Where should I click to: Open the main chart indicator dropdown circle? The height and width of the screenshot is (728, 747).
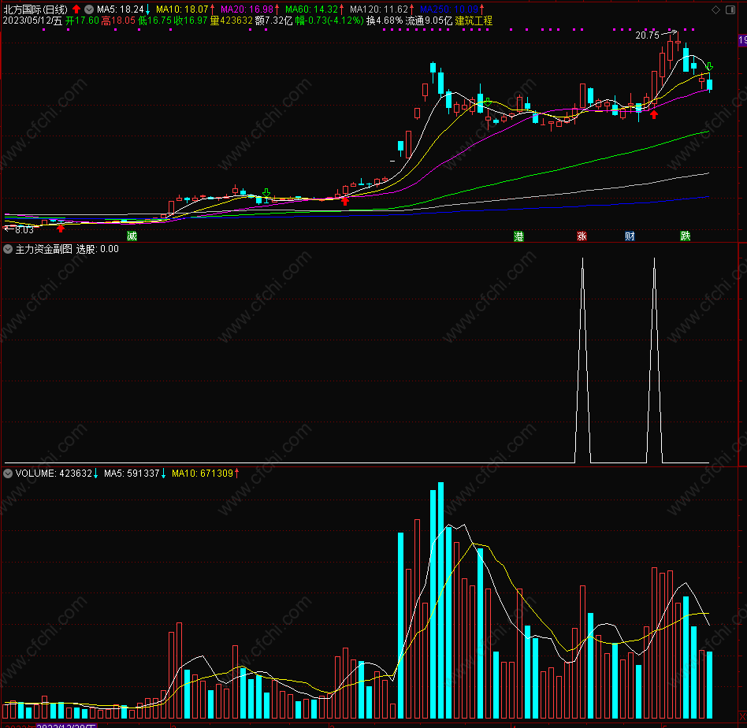(89, 9)
